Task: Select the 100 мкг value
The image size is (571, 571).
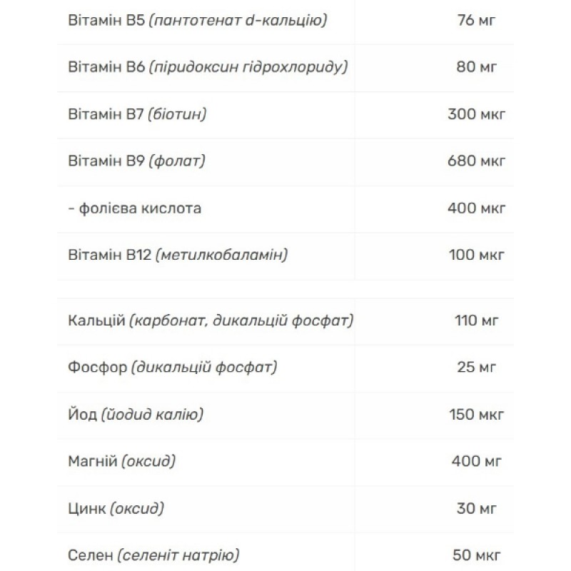Action: 476,256
